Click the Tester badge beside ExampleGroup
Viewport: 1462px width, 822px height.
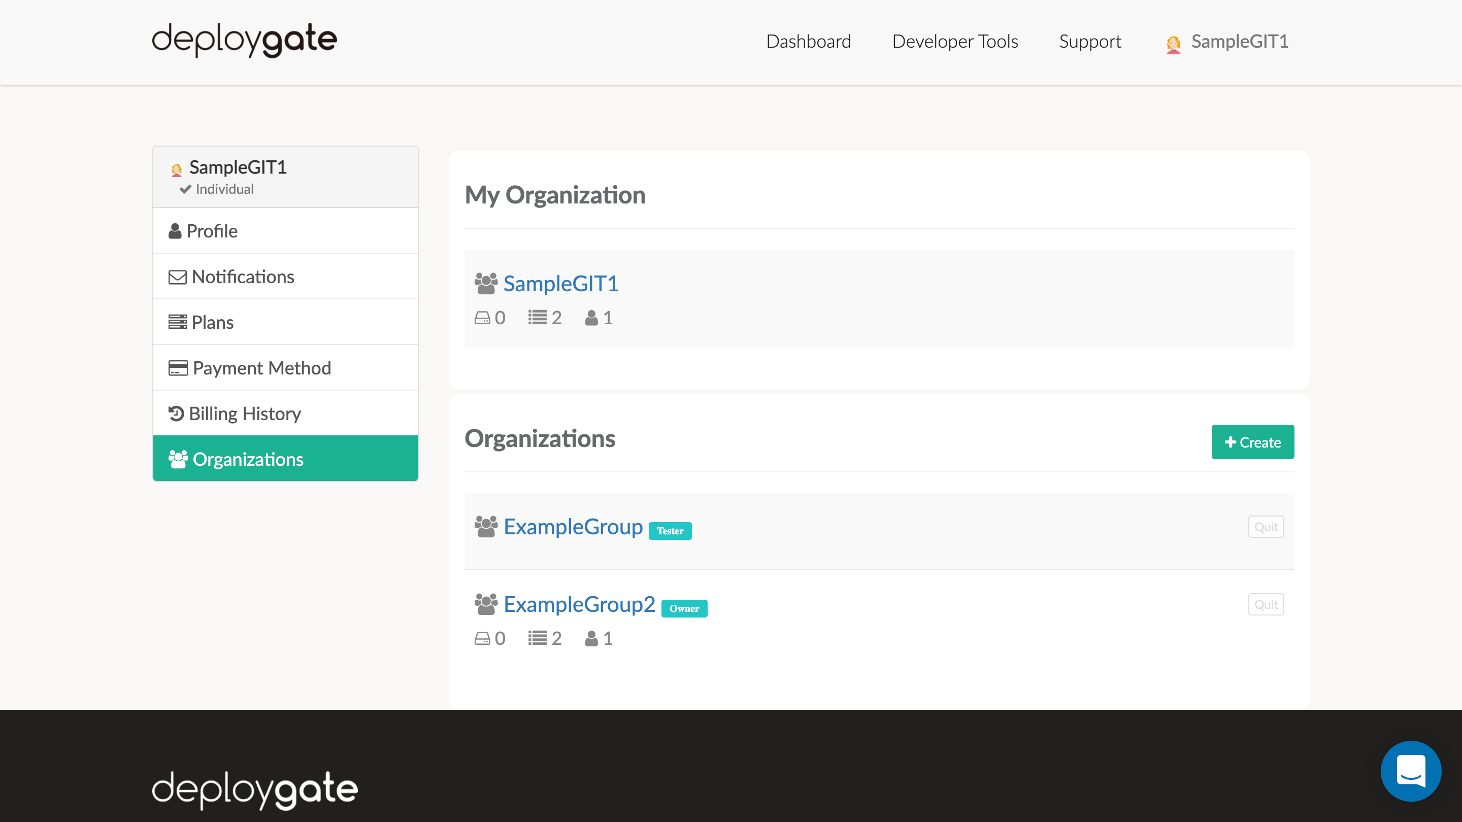670,531
